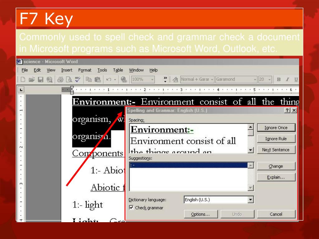Click the first line indent marker on ruler
The width and height of the screenshot is (319, 239).
click(x=72, y=88)
